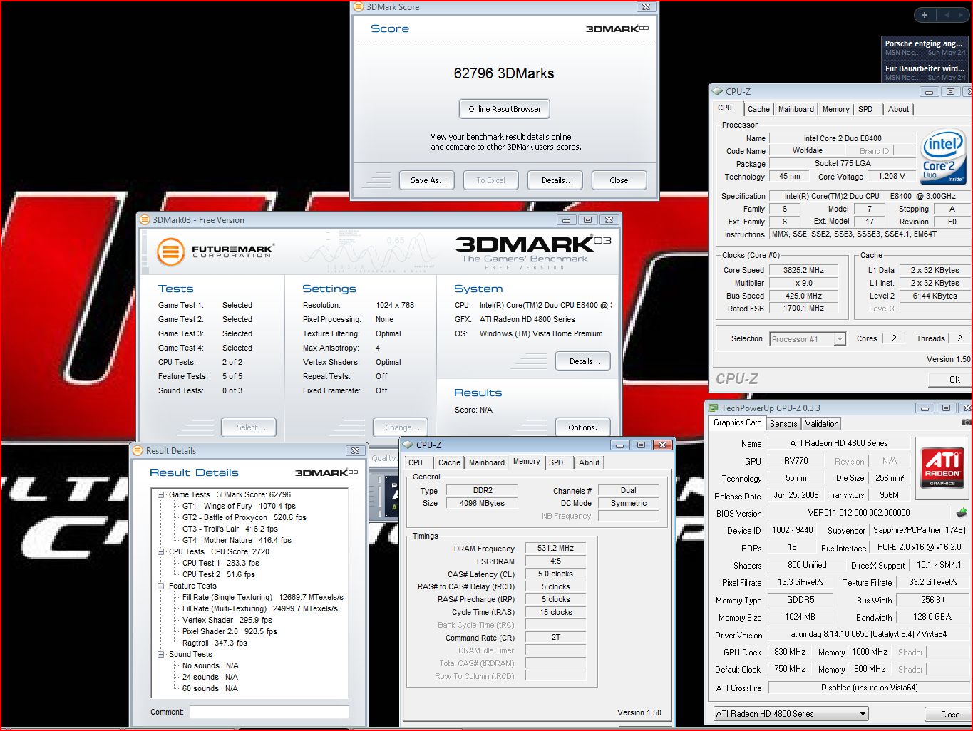
Task: Click the GPU-Z title bar icon
Action: click(714, 408)
